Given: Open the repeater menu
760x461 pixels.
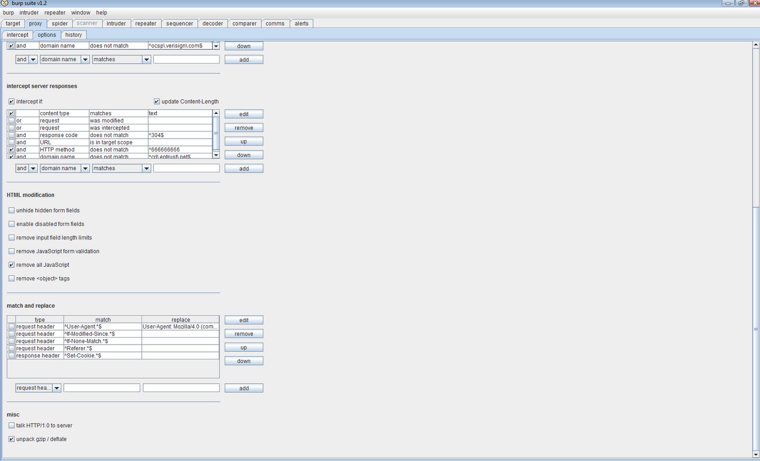Looking at the screenshot, I should coord(55,13).
